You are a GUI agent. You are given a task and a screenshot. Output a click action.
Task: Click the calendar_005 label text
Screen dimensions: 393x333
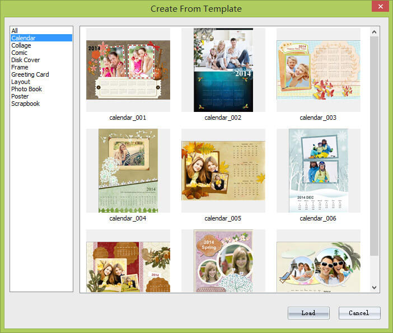coord(223,218)
